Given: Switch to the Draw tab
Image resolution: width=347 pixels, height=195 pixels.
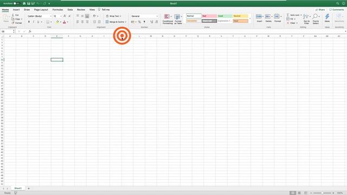Looking at the screenshot, I should point(27,10).
